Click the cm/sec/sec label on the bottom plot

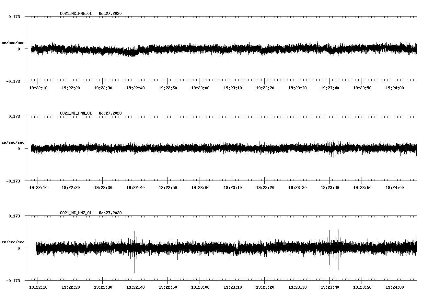pos(14,241)
